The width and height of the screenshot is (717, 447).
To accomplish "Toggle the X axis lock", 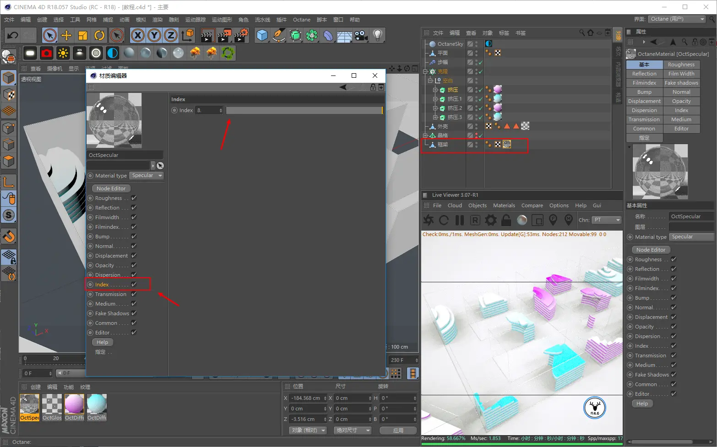I will [138, 35].
